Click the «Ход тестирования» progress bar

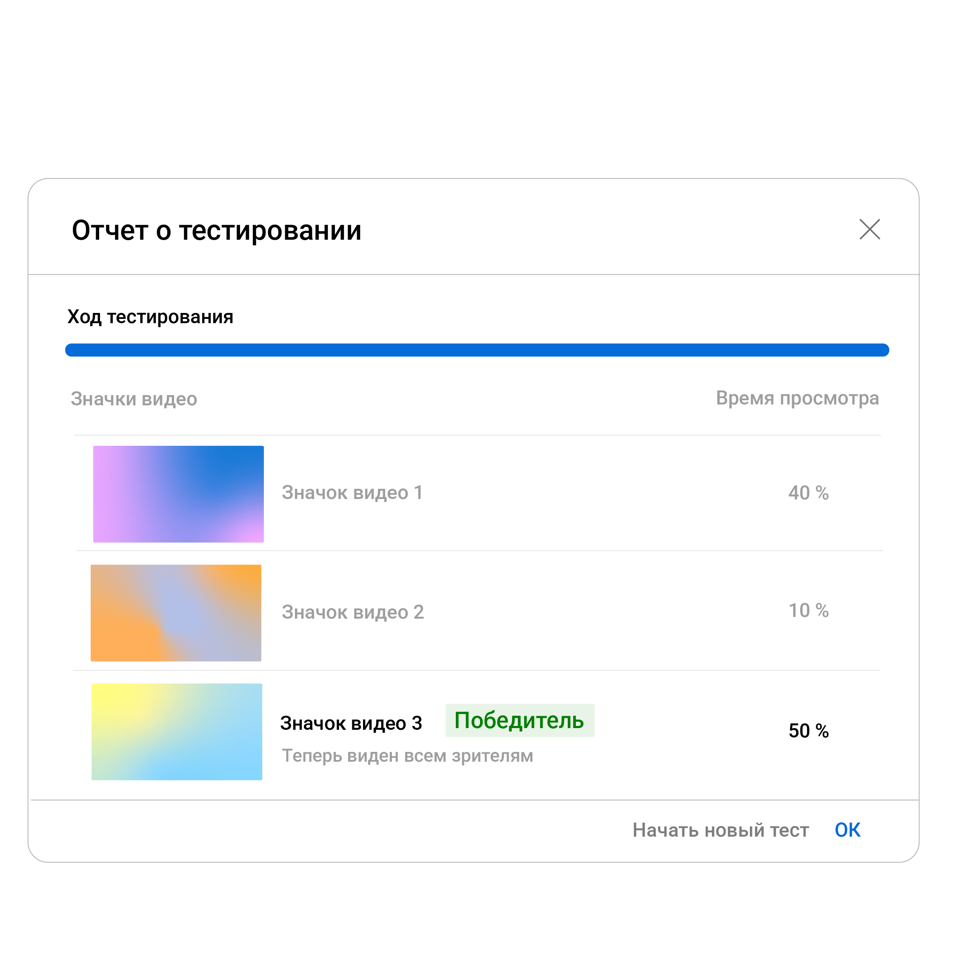[477, 350]
